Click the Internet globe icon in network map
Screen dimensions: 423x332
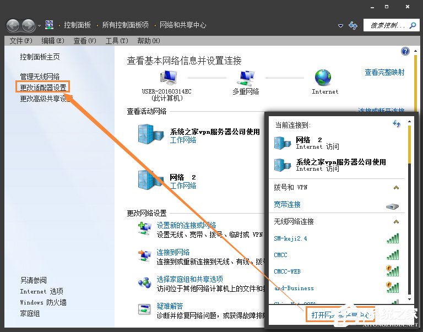tap(323, 78)
